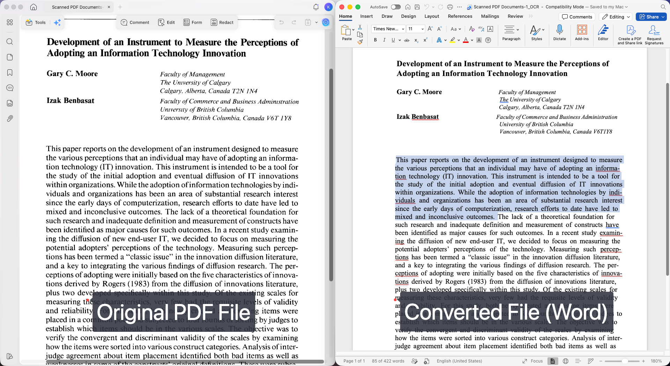Click the Cut scissors icon
Viewport: 670px width, 366px height.
click(360, 27)
